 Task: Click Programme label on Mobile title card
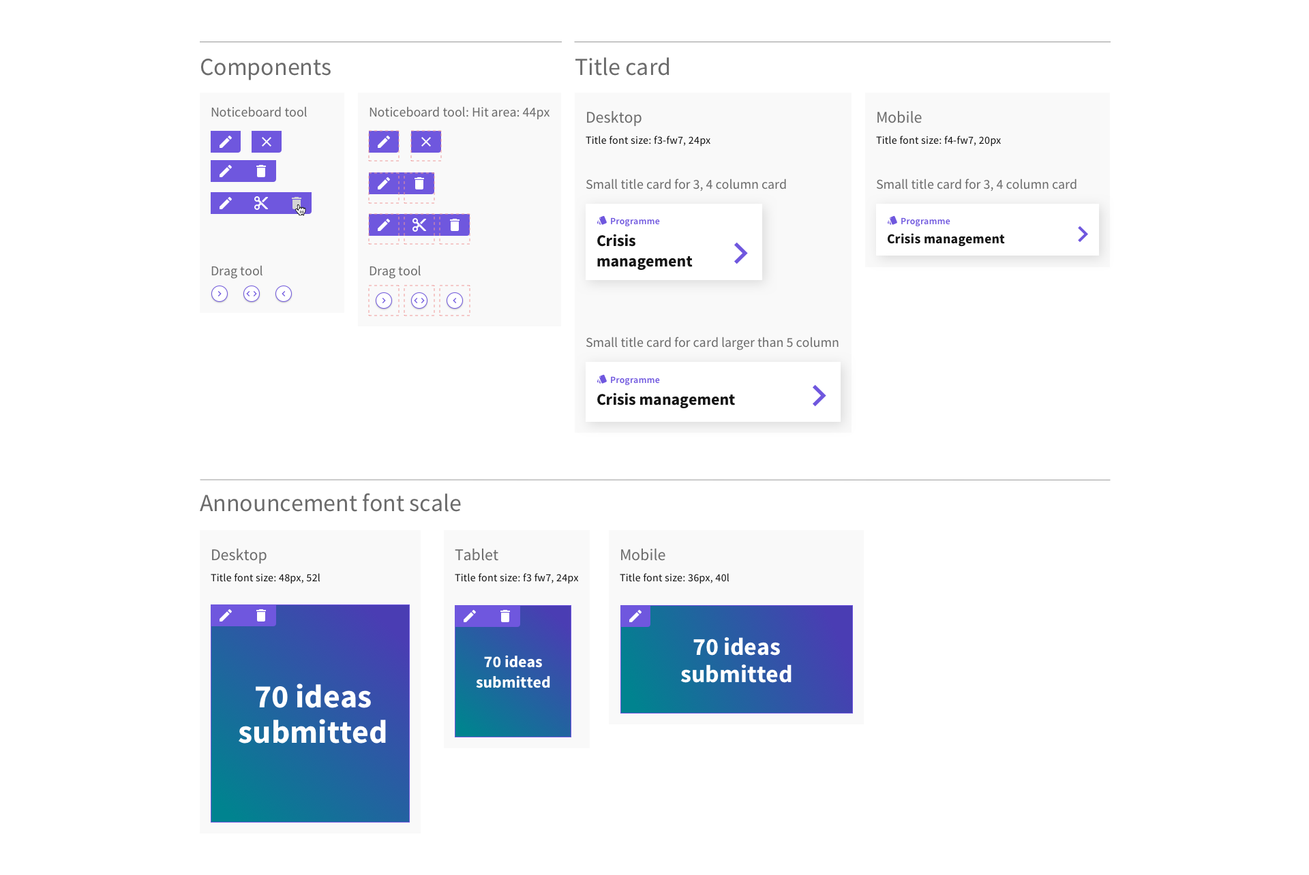coord(924,221)
